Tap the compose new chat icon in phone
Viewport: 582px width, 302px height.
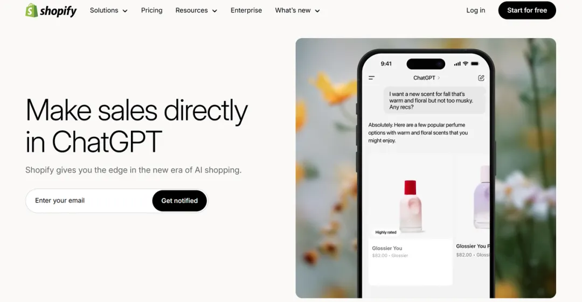click(481, 78)
